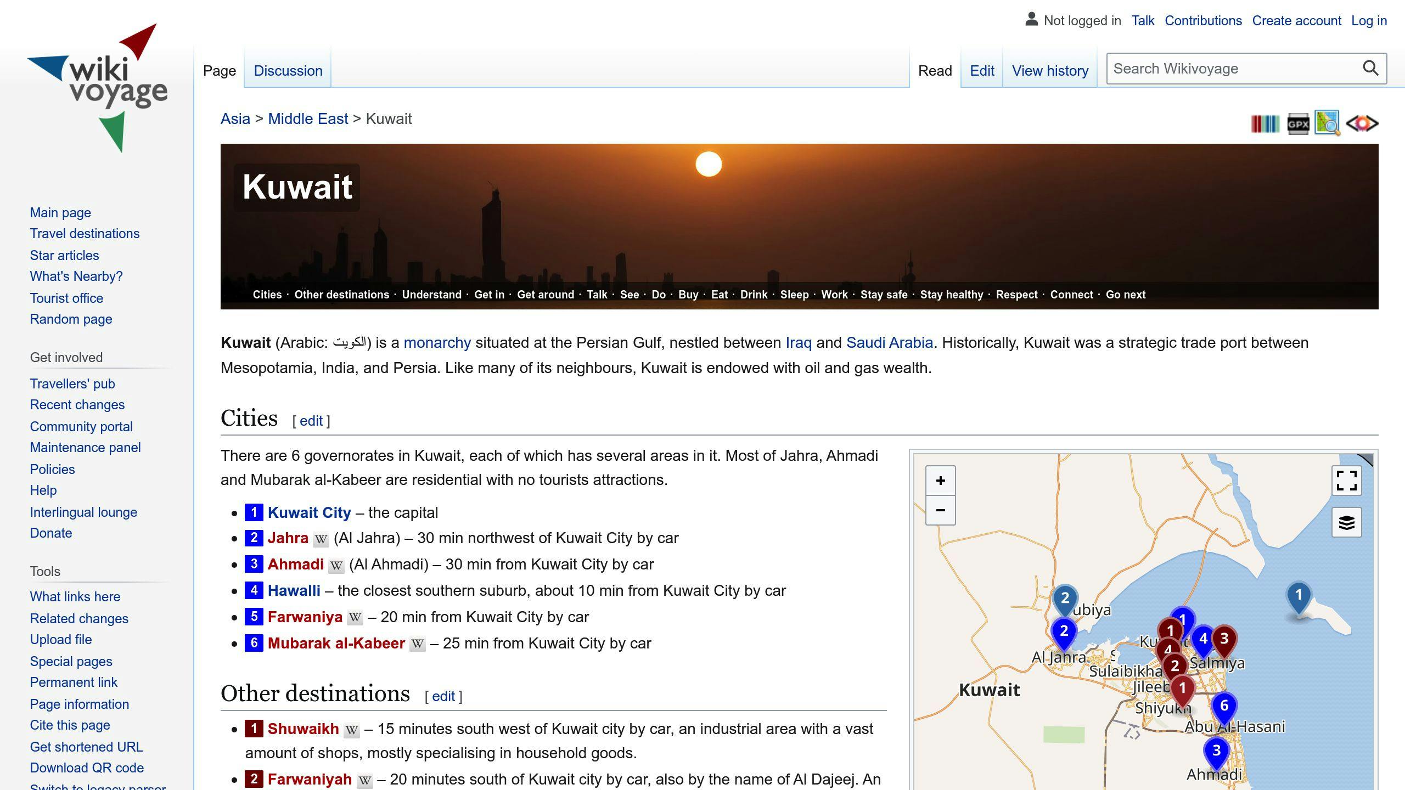Screen dimensions: 1405x790
Task: Go to Main page in sidebar
Action: 60,213
